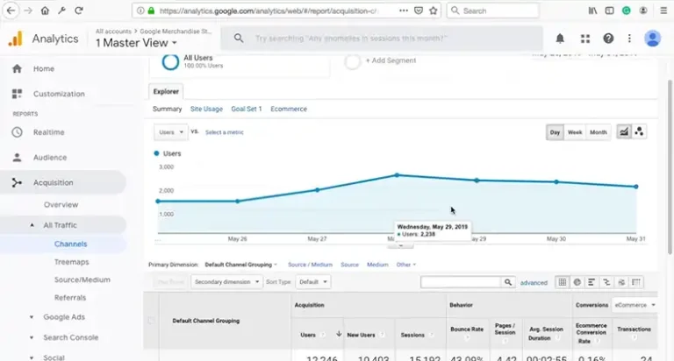Toggle the Month granularity button

[598, 132]
